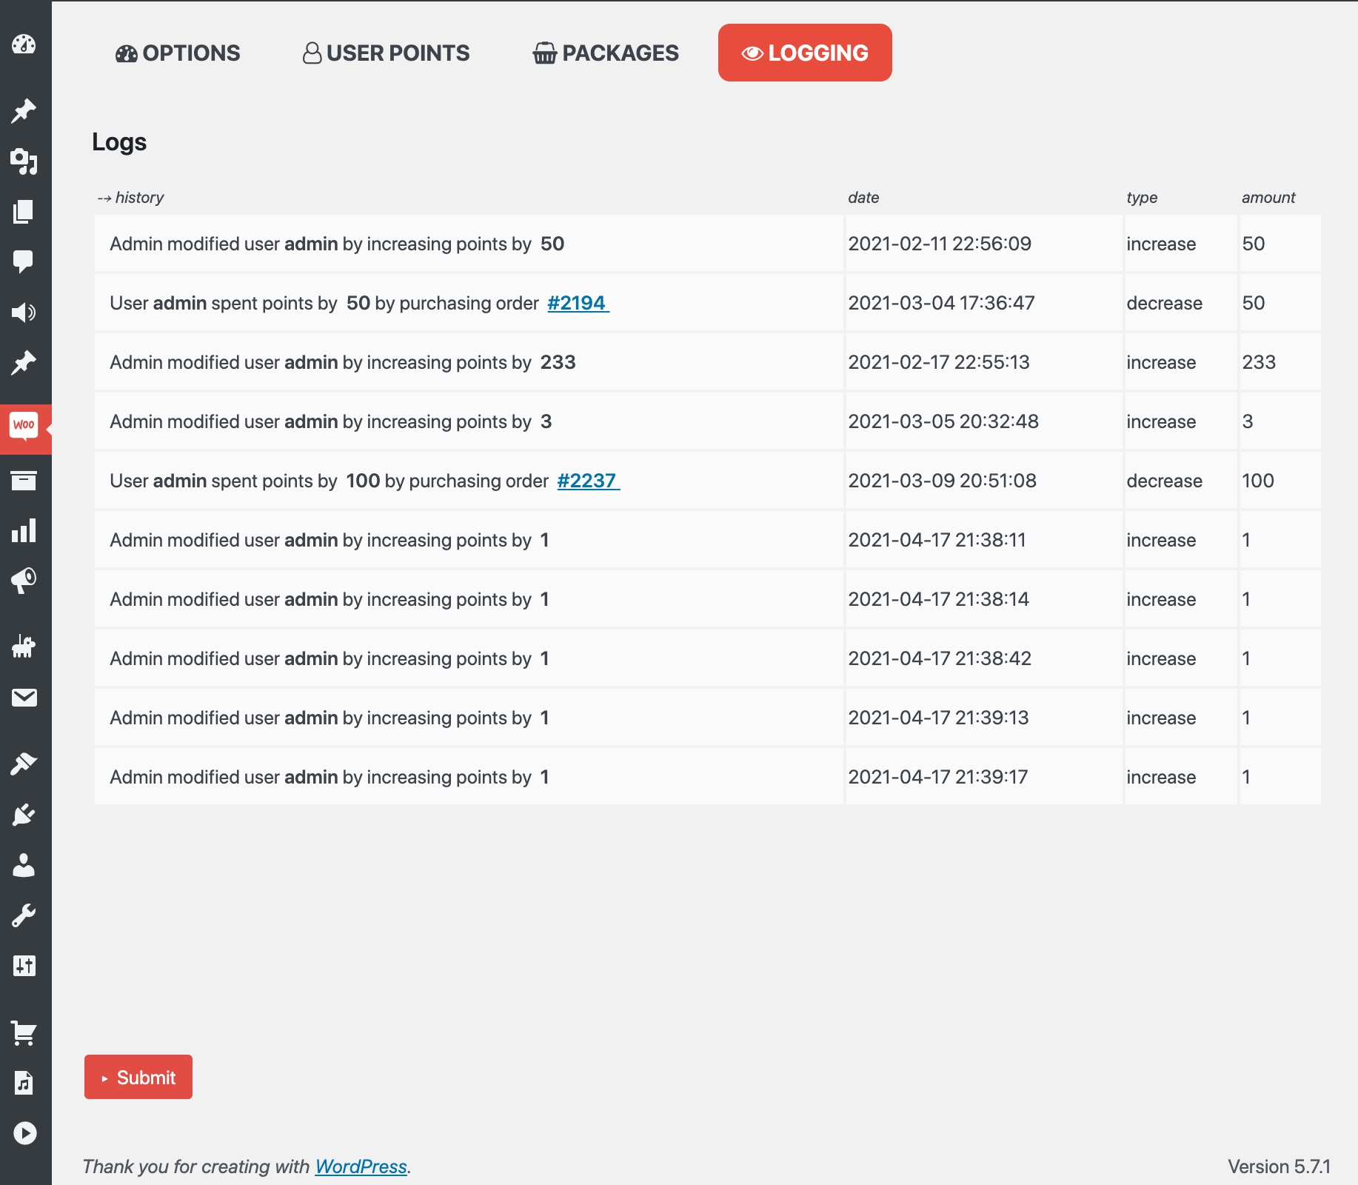Click date 2021-04-17 21:39:13
The image size is (1358, 1185).
click(x=938, y=718)
